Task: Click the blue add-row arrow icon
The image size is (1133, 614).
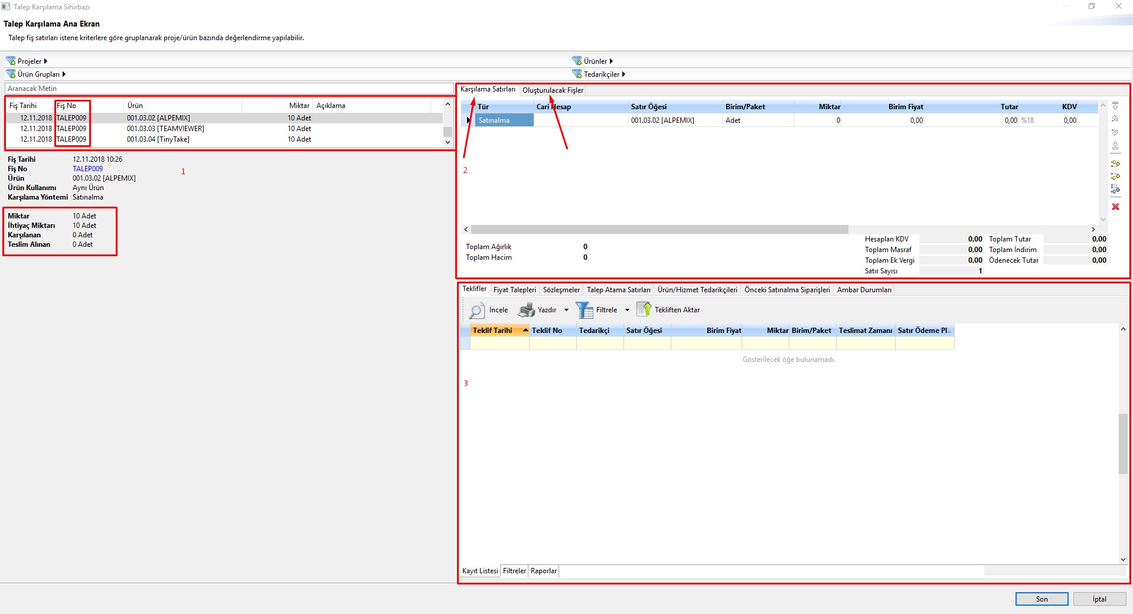Action: coord(1115,190)
